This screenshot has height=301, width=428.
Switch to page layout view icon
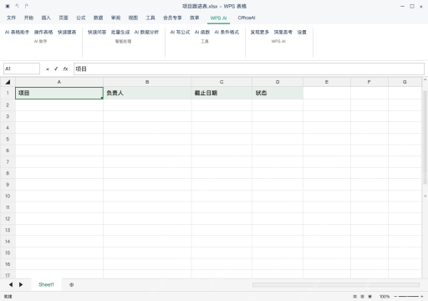362,297
